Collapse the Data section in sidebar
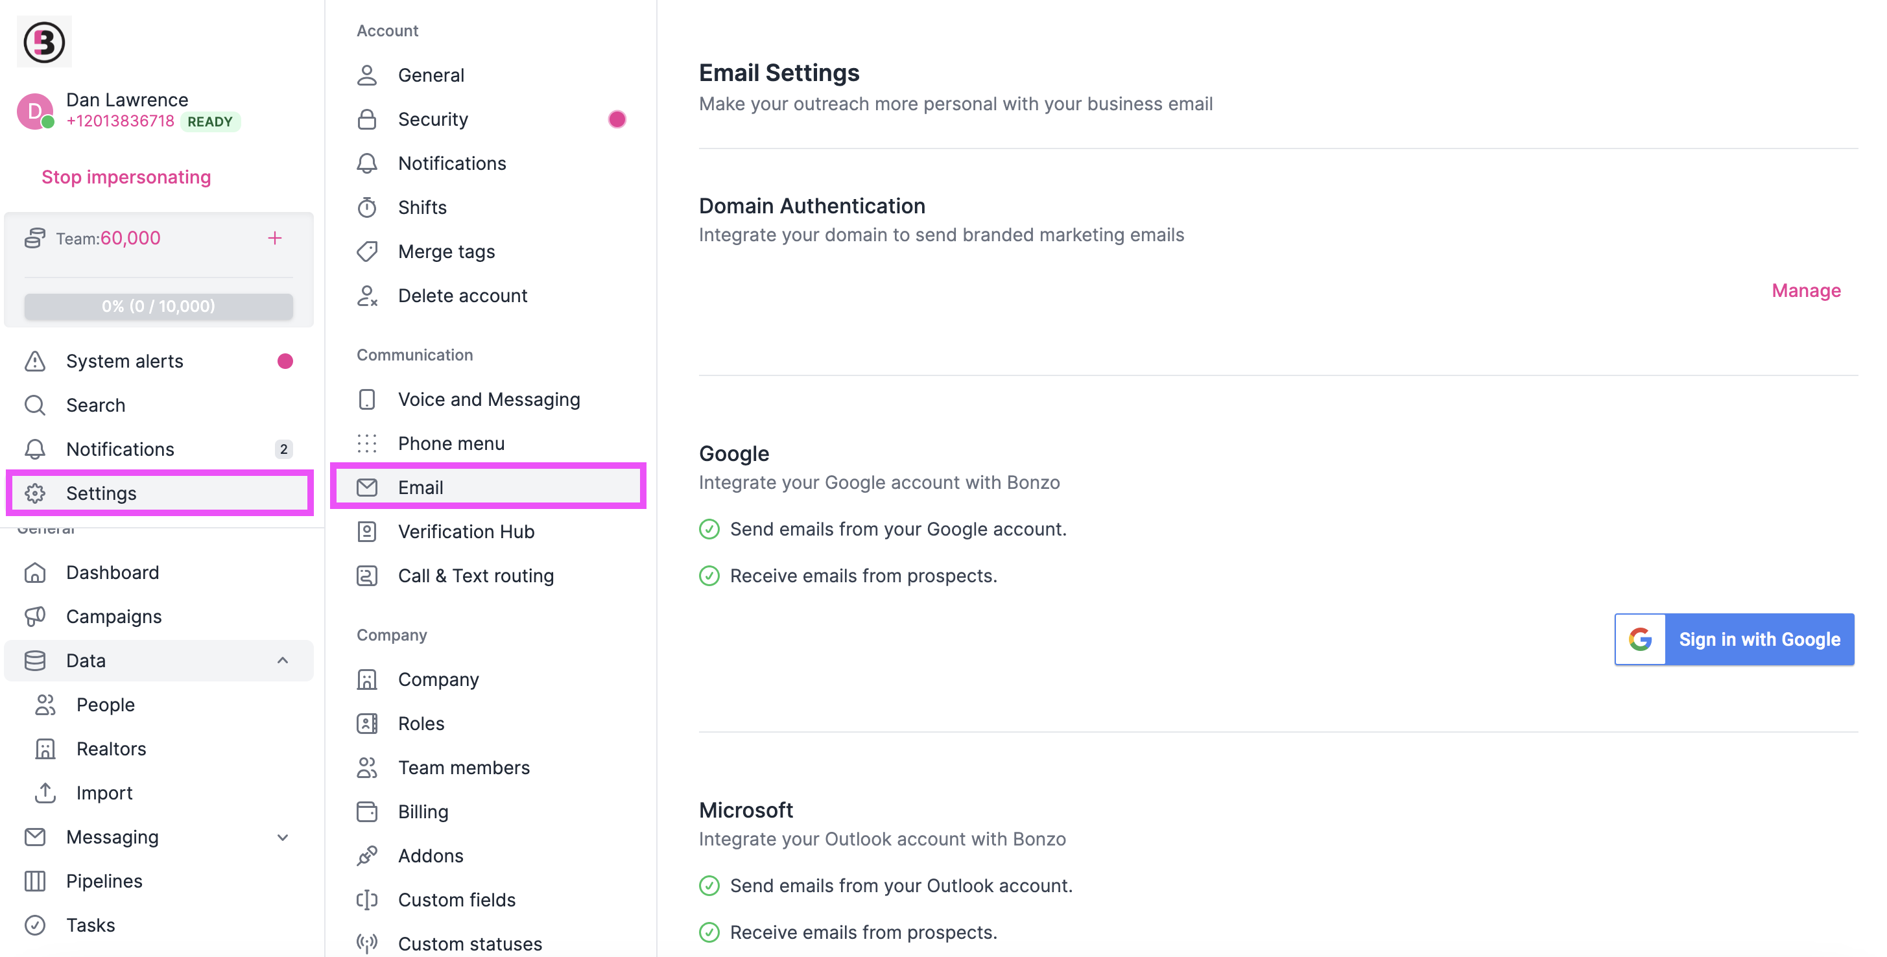 pyautogui.click(x=283, y=661)
